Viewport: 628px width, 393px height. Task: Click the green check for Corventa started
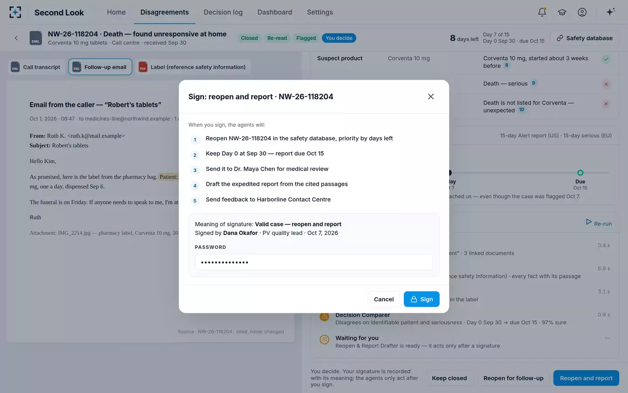pos(606,59)
